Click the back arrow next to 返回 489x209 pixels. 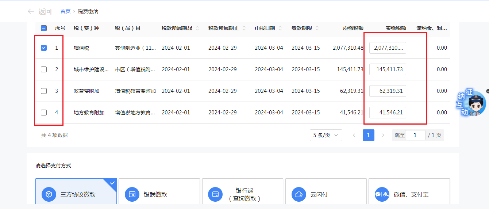[31, 12]
